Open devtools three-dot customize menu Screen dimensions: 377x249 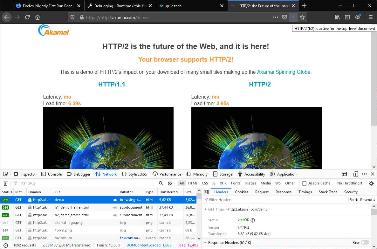tap(364, 174)
